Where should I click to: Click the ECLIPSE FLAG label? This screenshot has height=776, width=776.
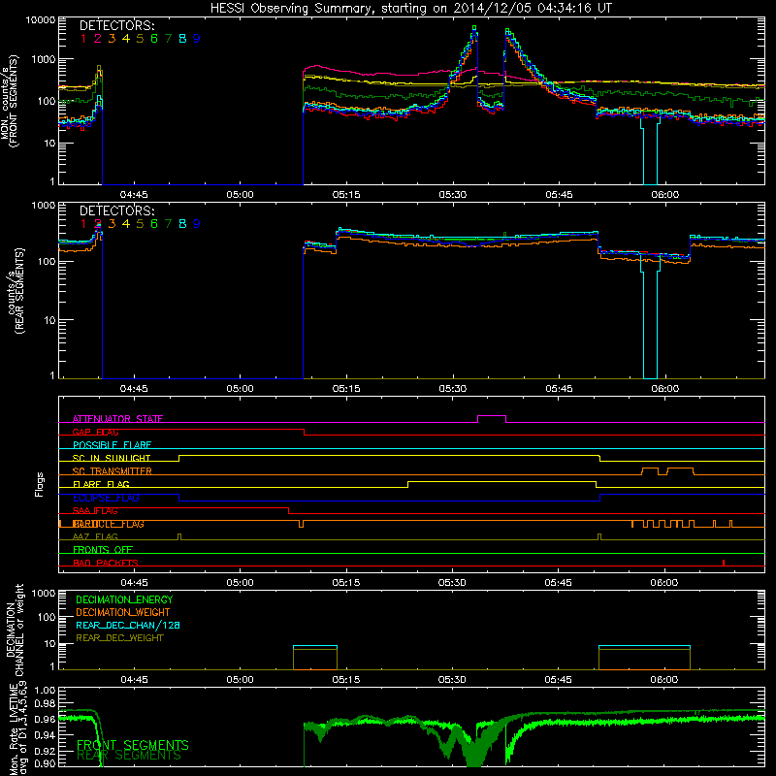click(106, 498)
